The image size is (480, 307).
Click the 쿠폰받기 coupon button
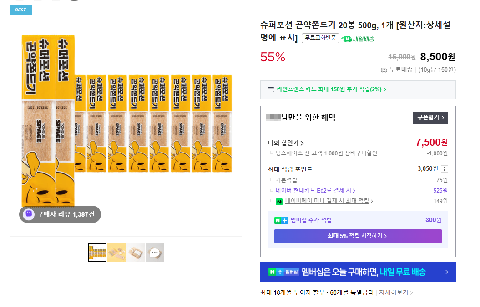[x=429, y=117]
